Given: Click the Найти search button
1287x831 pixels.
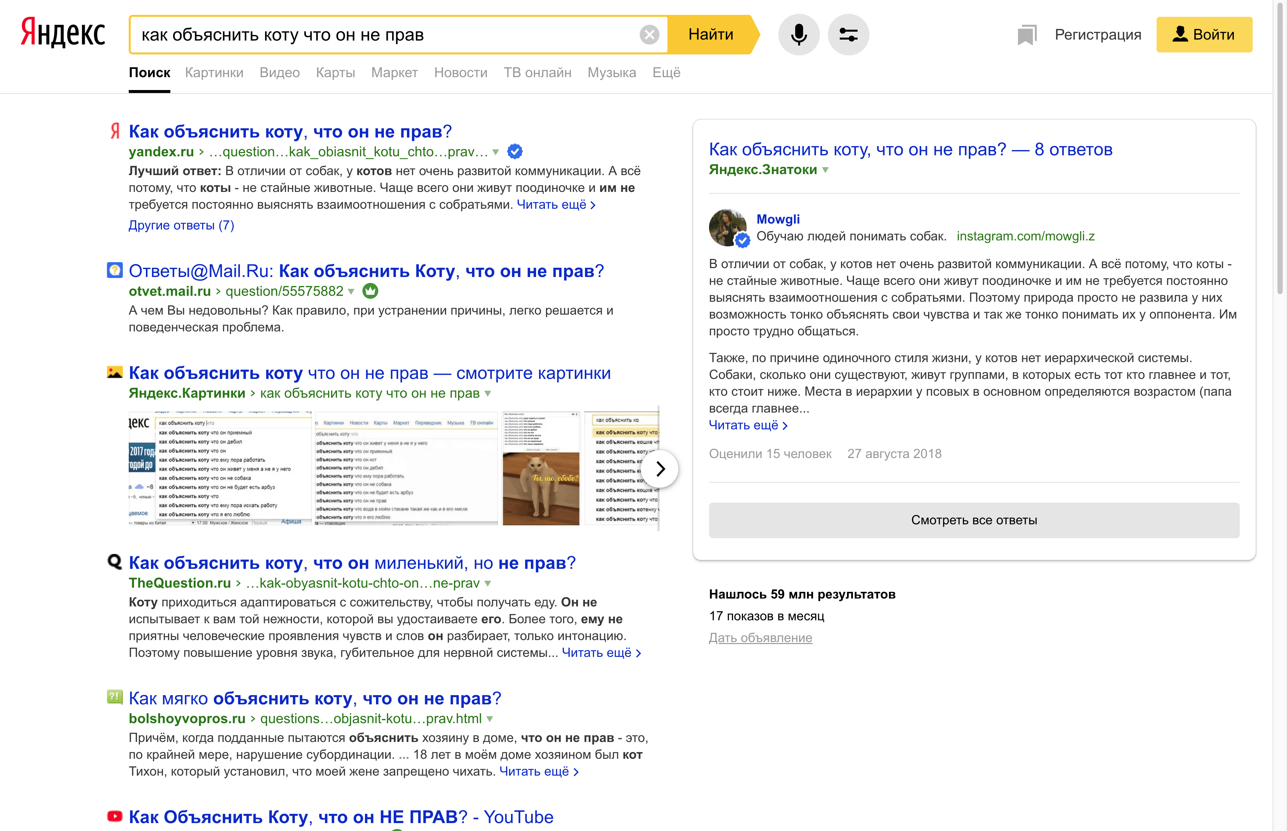Looking at the screenshot, I should click(711, 35).
